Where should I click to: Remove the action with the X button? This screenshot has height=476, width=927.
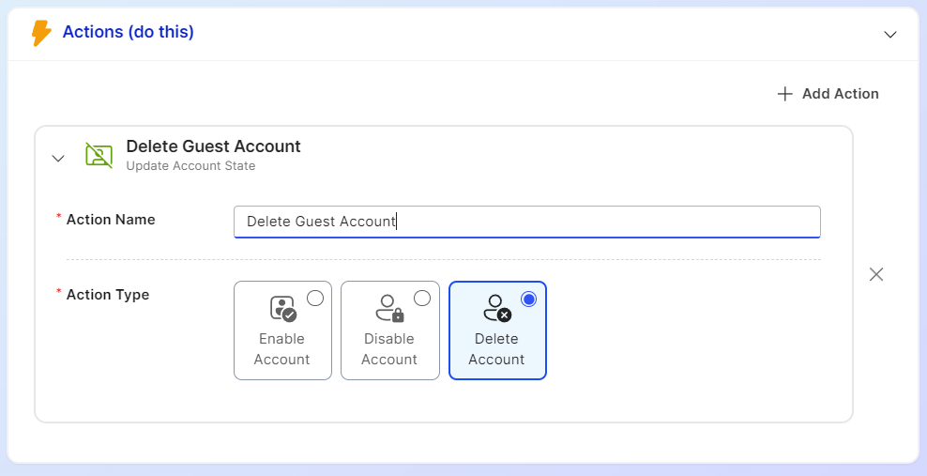pos(876,274)
